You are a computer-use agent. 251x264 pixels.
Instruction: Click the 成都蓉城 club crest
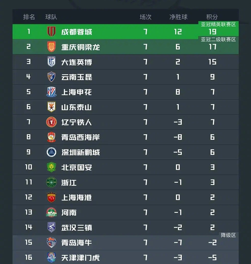click(x=51, y=32)
